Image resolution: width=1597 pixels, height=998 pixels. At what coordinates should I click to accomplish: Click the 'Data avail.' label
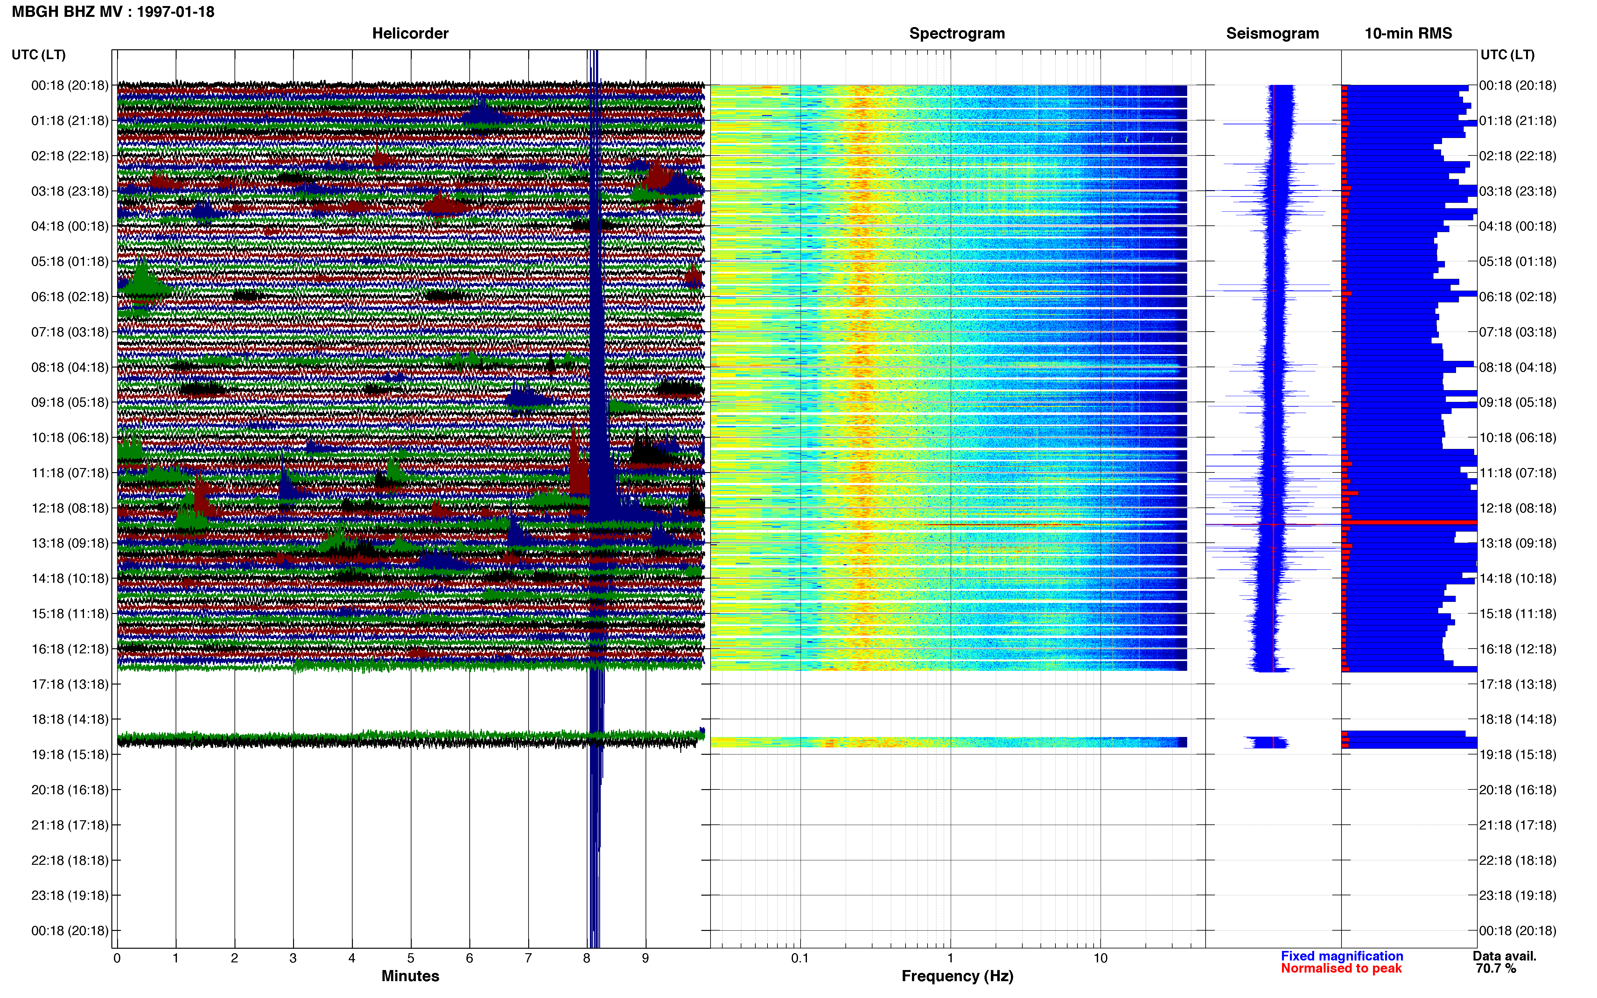tap(1504, 956)
